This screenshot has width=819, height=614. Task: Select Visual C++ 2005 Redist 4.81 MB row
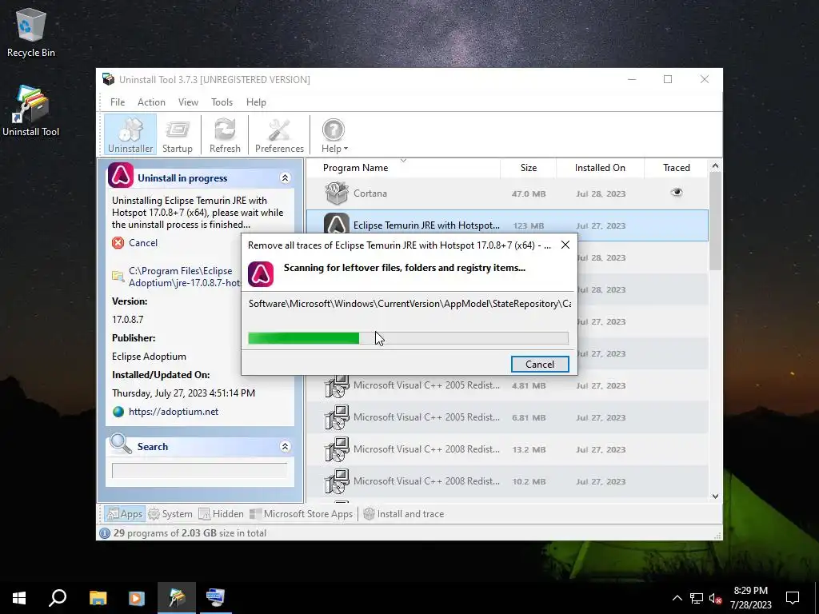(507, 386)
